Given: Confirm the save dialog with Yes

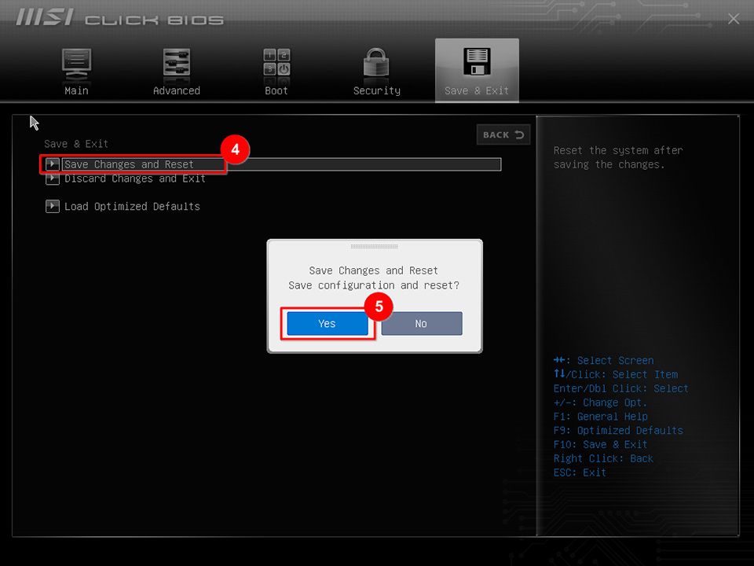Looking at the screenshot, I should [x=327, y=323].
